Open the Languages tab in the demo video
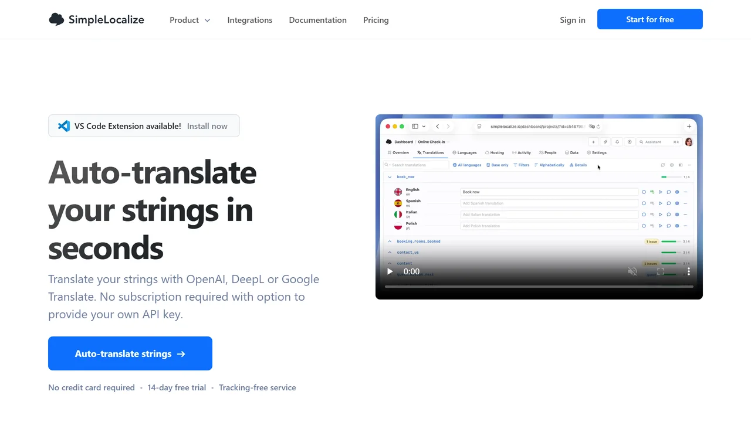The height and width of the screenshot is (422, 751). click(x=465, y=152)
